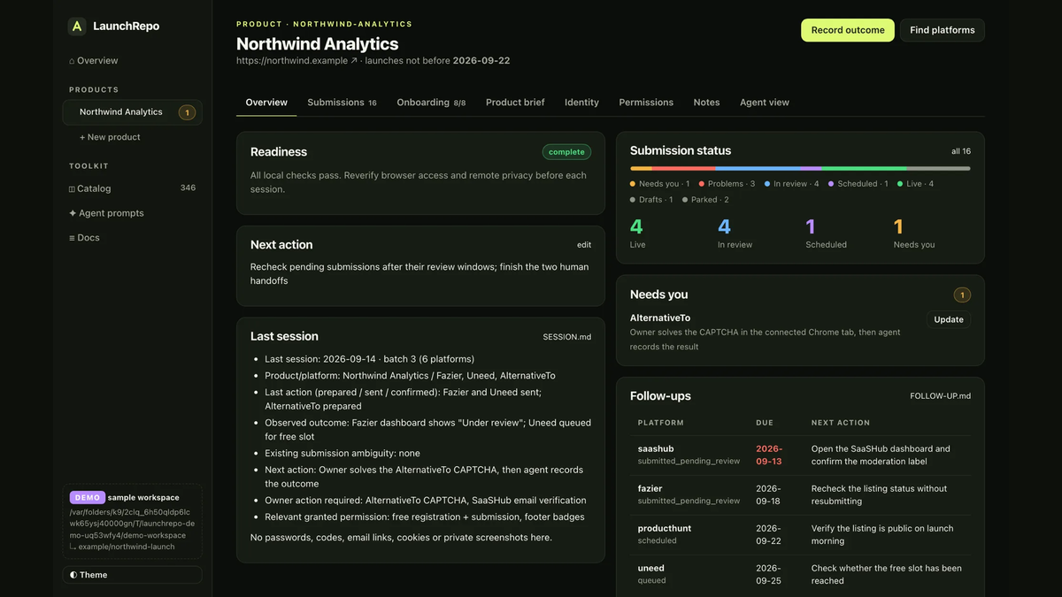This screenshot has height=597, width=1062.
Task: Click the DEMO workspace badge
Action: (x=87, y=498)
